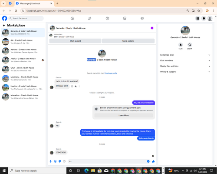The height and width of the screenshot is (174, 217).
Task: Open the Friends icon in top navigation
Action: [x=90, y=18]
